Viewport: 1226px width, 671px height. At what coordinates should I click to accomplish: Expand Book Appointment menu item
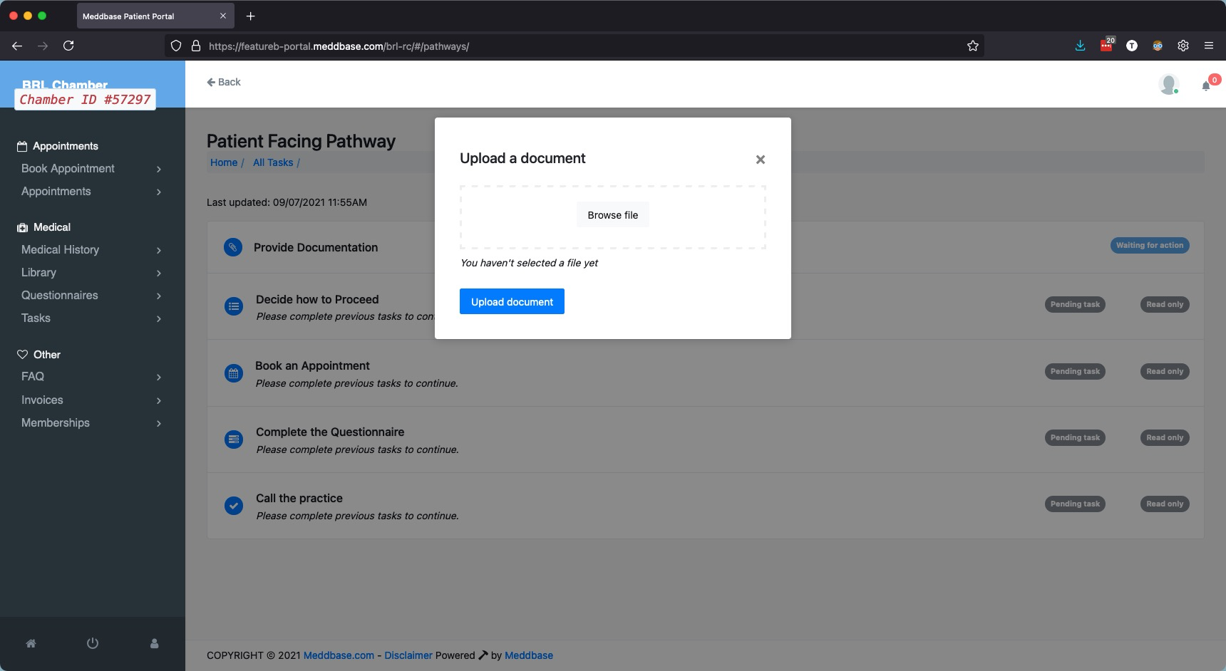pos(91,169)
